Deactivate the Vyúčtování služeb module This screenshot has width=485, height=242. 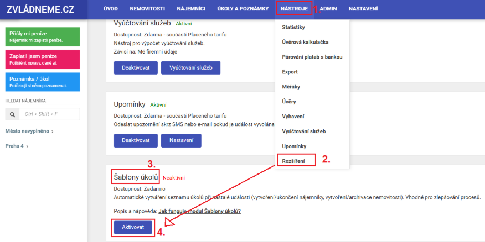pos(135,67)
